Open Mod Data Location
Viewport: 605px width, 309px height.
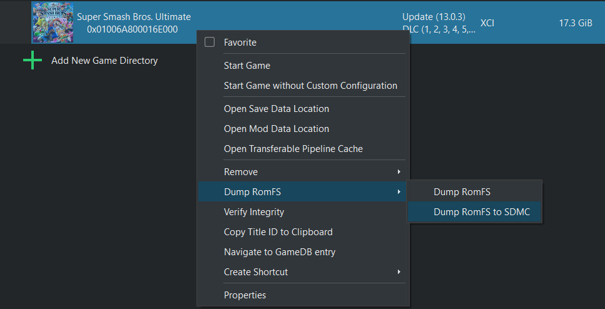coord(276,129)
